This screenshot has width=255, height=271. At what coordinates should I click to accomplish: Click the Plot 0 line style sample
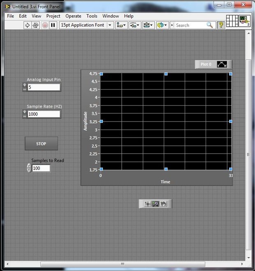(x=222, y=64)
